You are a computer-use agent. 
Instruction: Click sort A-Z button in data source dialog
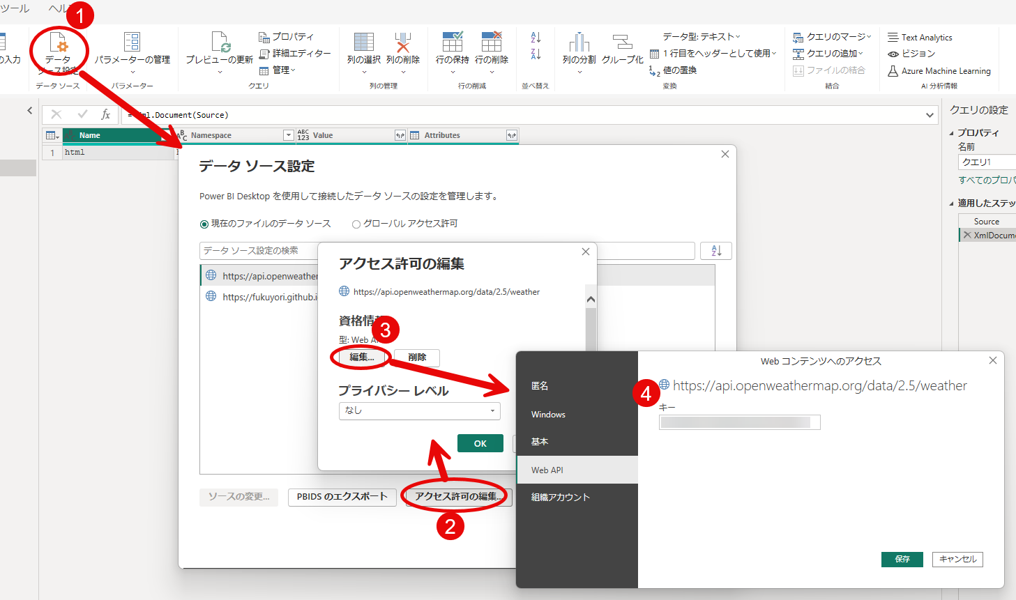click(x=716, y=251)
